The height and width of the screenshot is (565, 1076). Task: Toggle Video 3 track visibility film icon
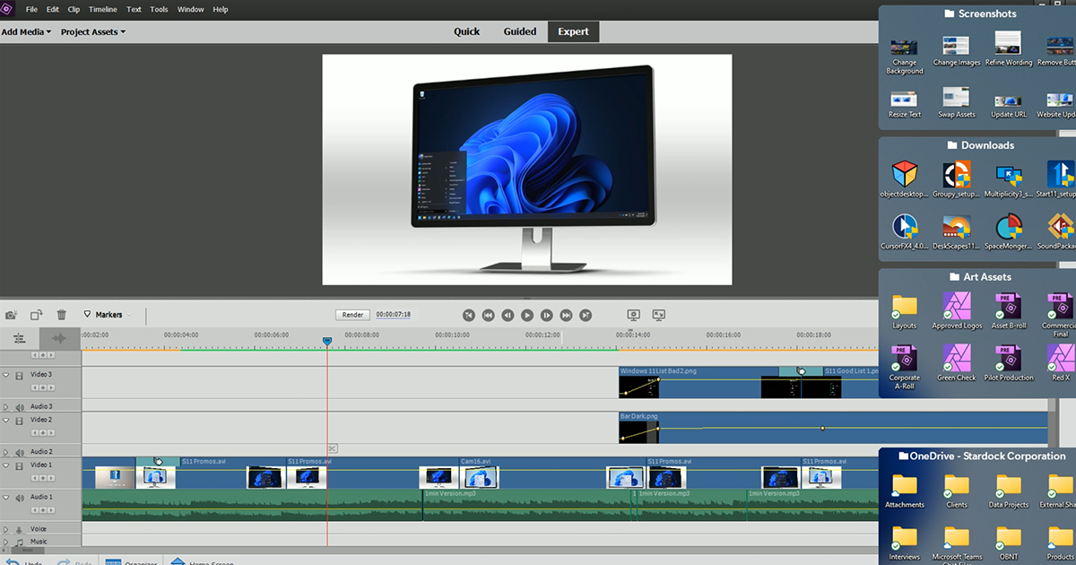pos(19,375)
